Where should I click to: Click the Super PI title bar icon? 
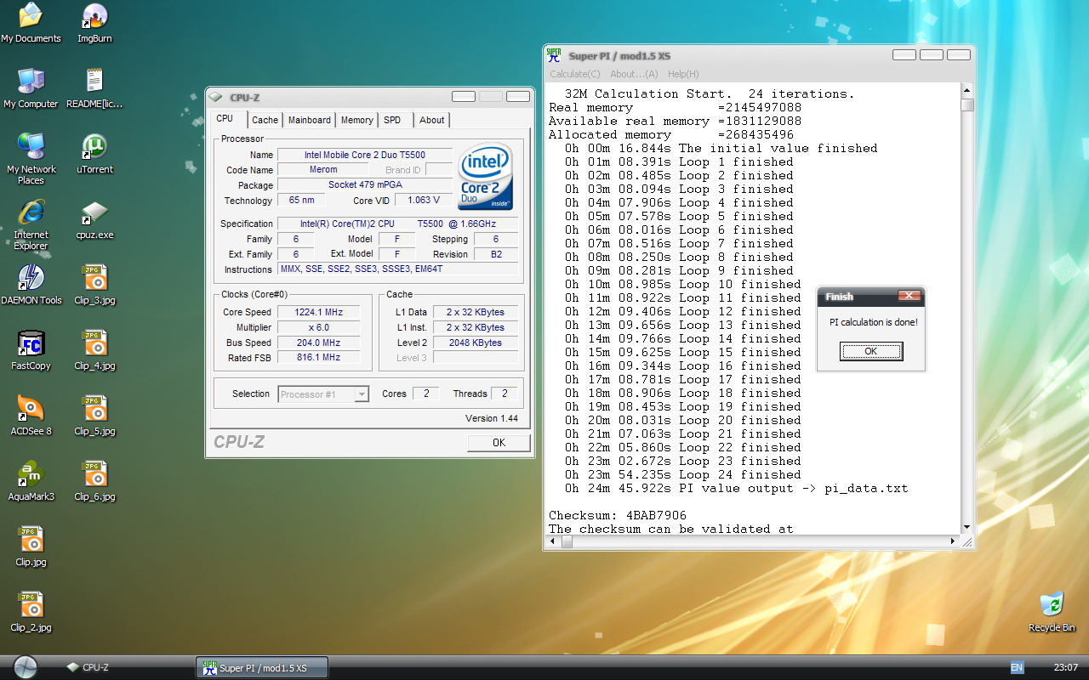click(554, 55)
